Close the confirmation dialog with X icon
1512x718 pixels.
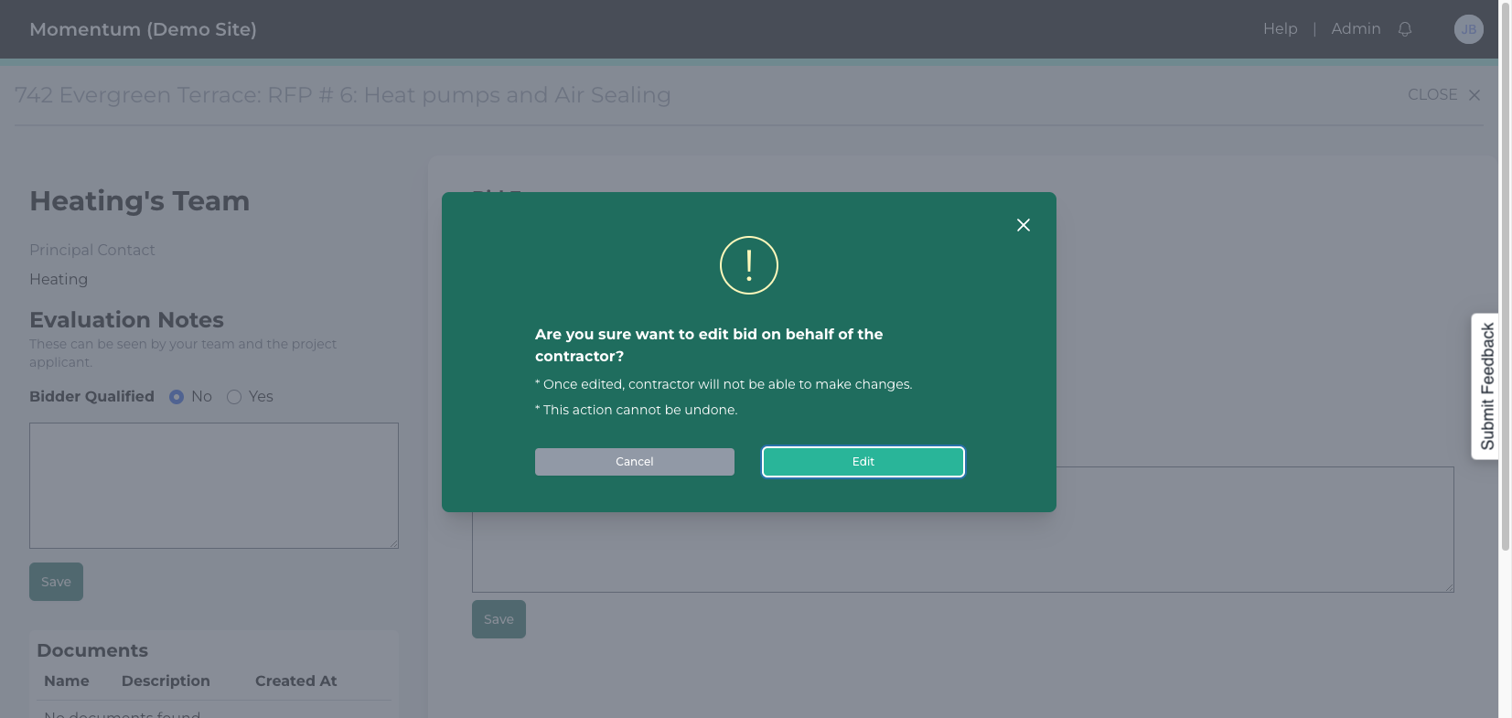pyautogui.click(x=1024, y=225)
